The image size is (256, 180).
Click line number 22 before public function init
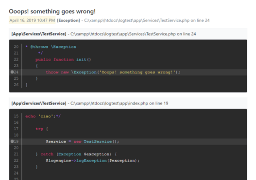[16, 60]
